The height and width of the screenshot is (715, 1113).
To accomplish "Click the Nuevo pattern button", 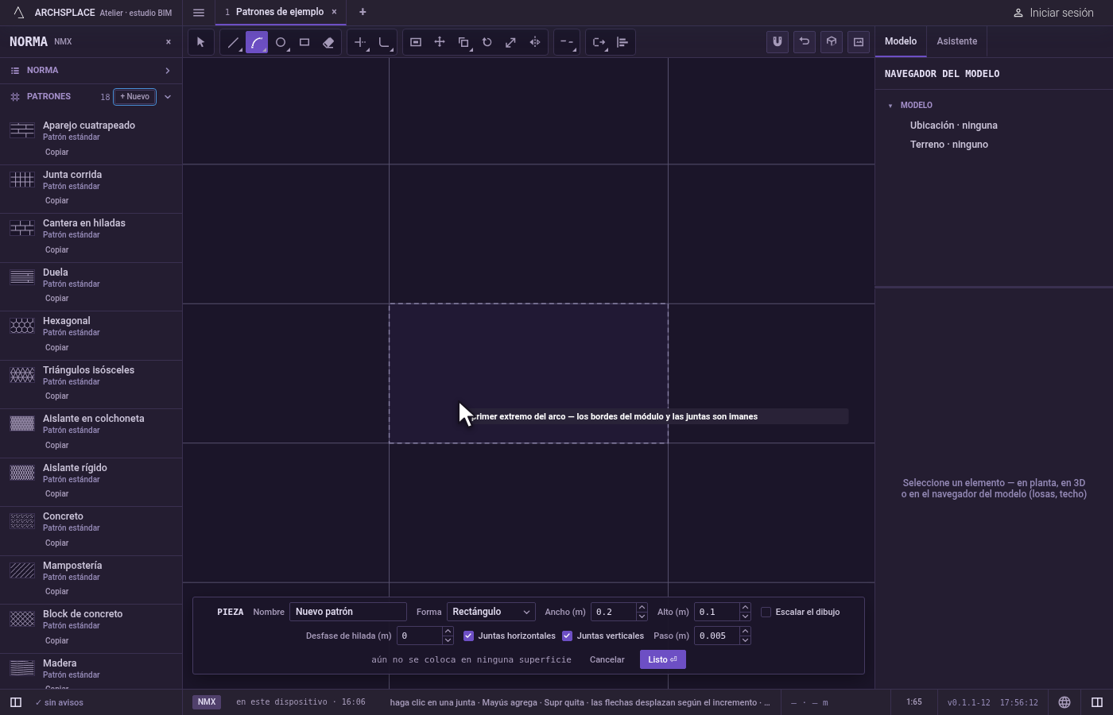I will click(x=135, y=97).
